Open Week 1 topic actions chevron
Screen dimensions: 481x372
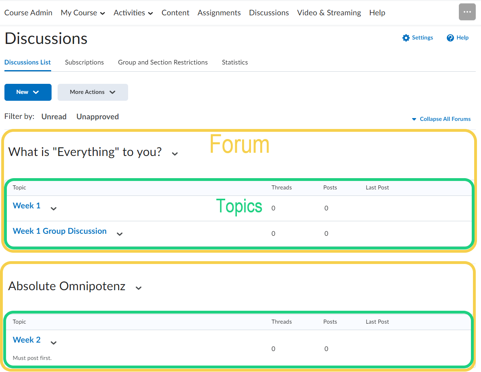pyautogui.click(x=54, y=209)
